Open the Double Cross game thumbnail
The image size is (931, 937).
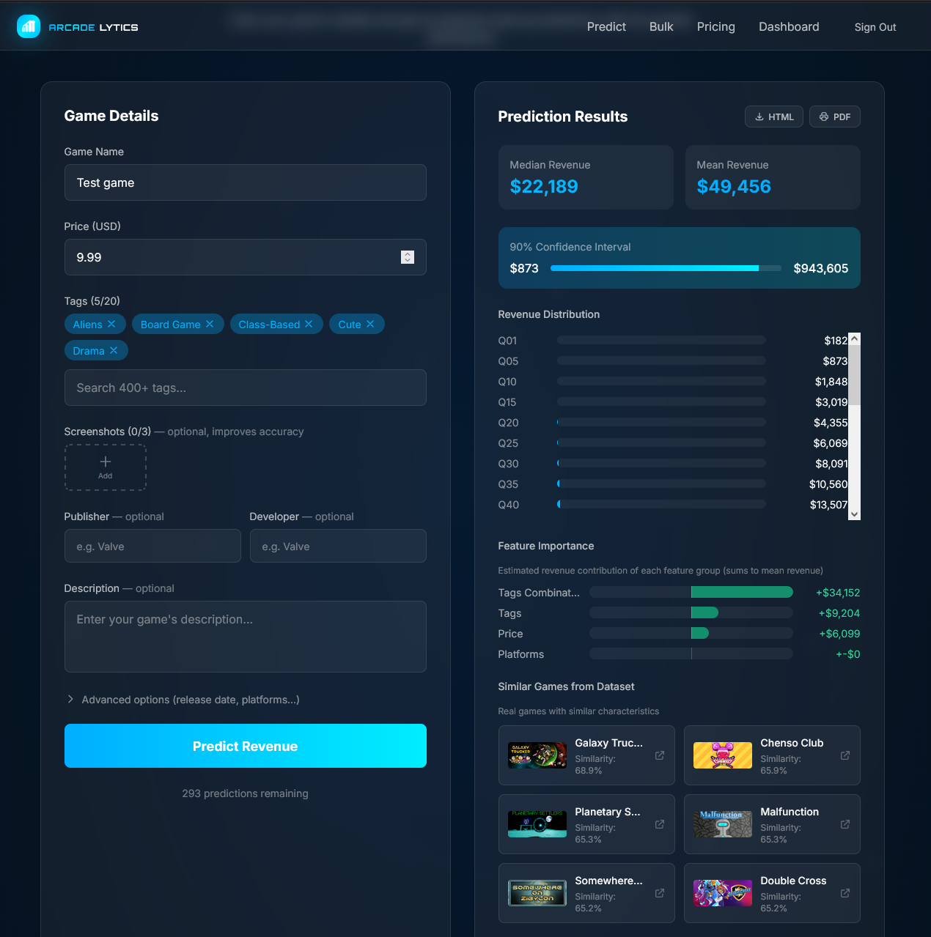[723, 893]
